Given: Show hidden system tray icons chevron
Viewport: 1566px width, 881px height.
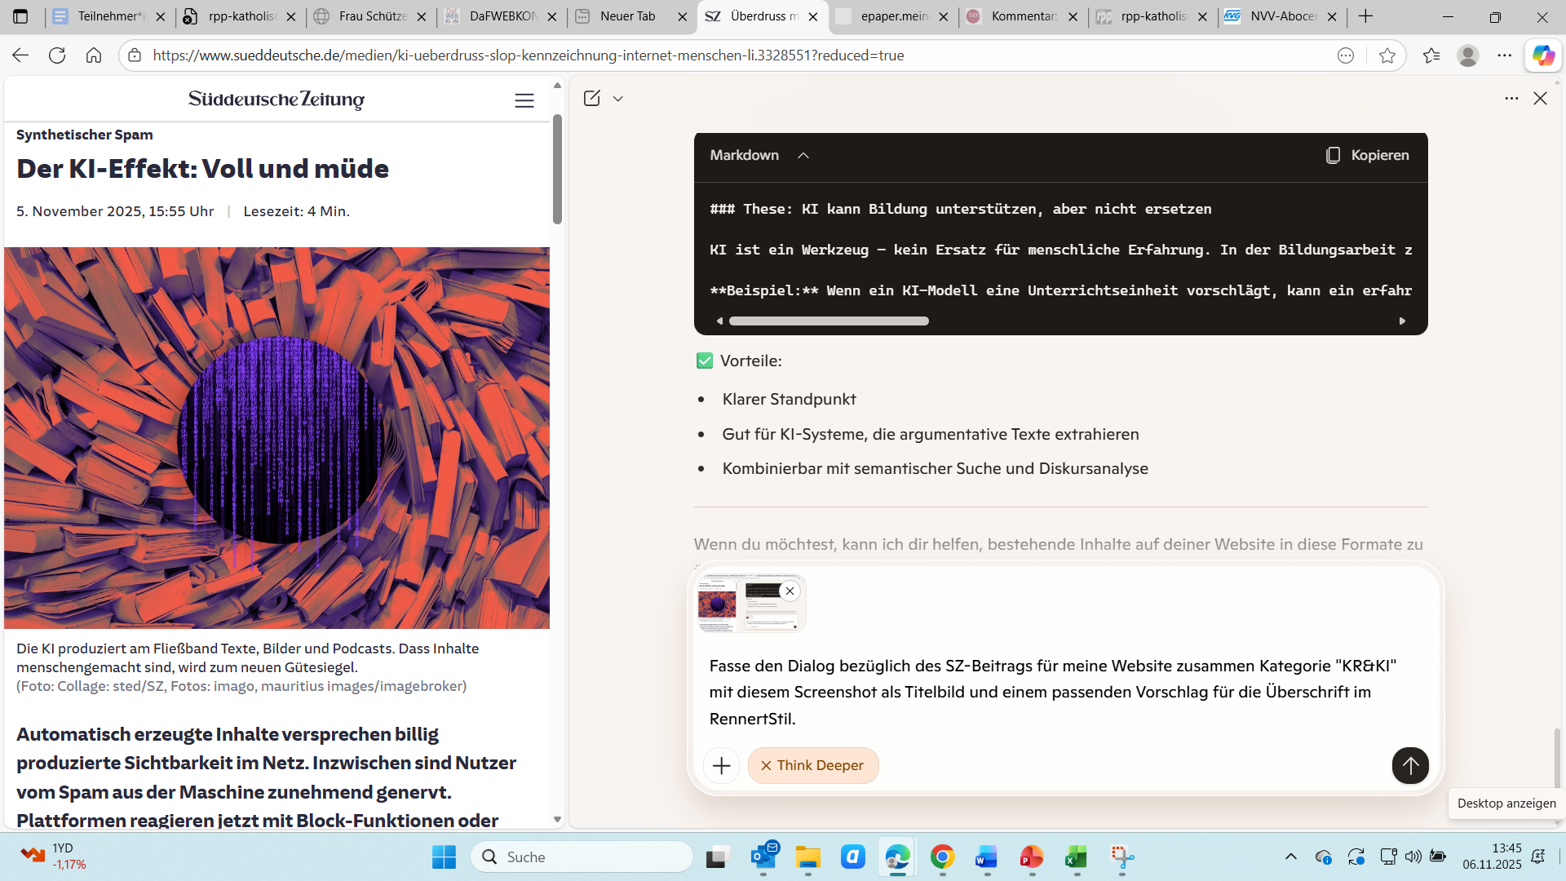Looking at the screenshot, I should point(1290,857).
